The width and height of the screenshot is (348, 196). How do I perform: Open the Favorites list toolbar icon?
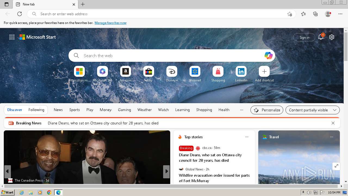(303, 14)
